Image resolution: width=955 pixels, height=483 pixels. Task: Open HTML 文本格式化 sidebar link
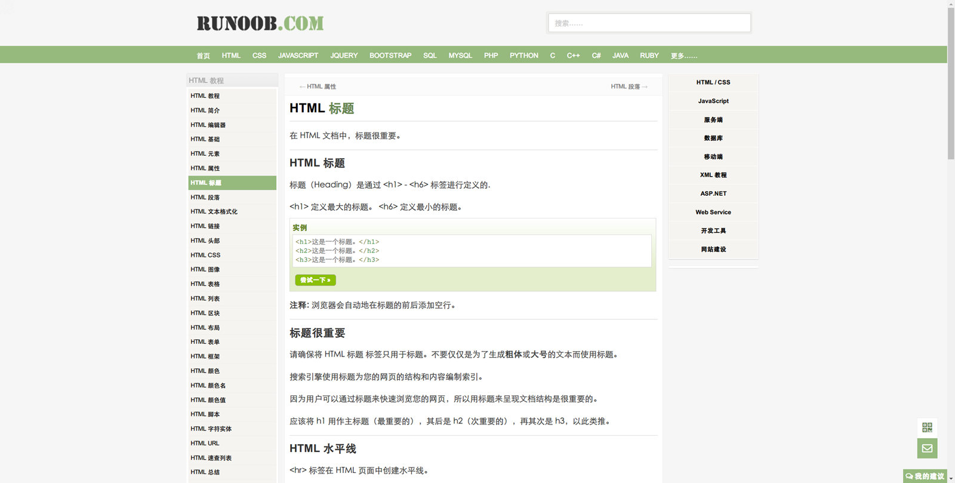tap(232, 211)
